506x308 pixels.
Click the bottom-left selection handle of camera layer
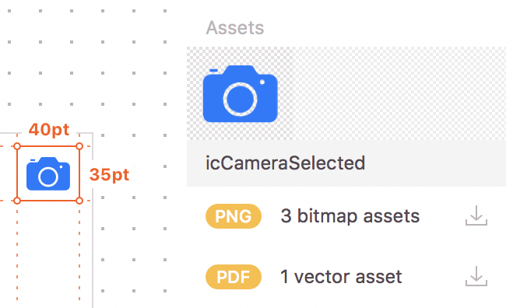[x=17, y=201]
